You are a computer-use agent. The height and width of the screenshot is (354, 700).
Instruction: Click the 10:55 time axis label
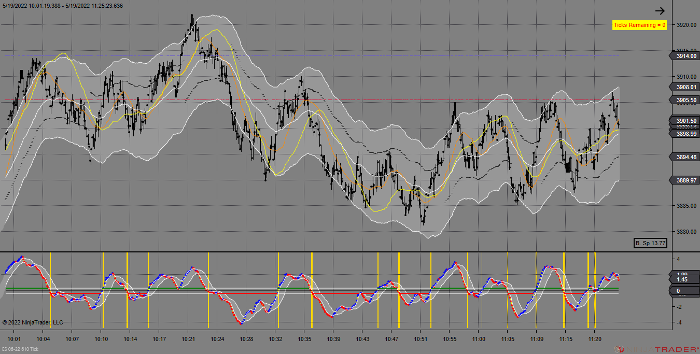pos(450,339)
